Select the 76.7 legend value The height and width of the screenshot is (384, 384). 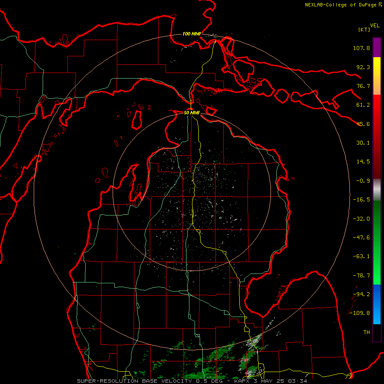pos(363,86)
